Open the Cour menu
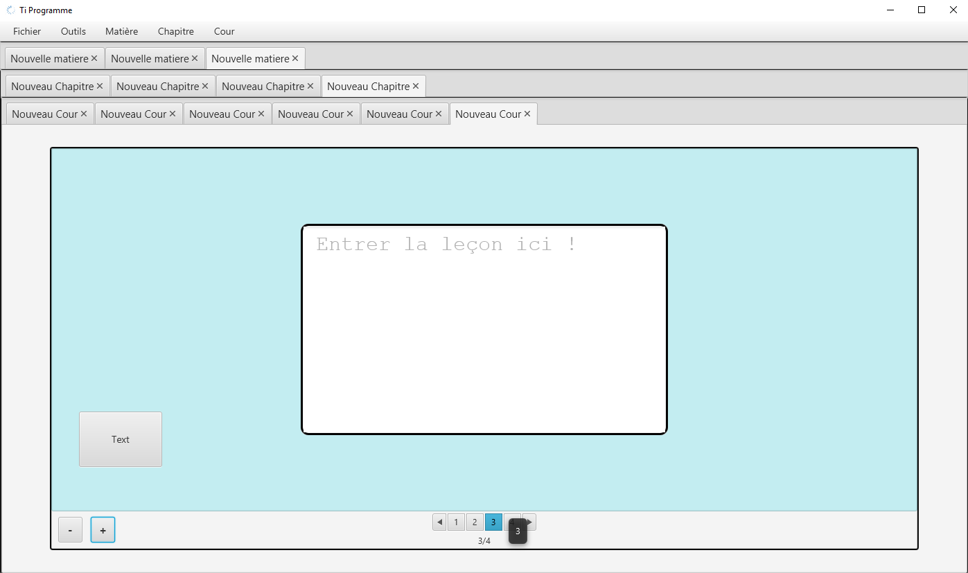Screen dimensions: 968x573 point(225,31)
